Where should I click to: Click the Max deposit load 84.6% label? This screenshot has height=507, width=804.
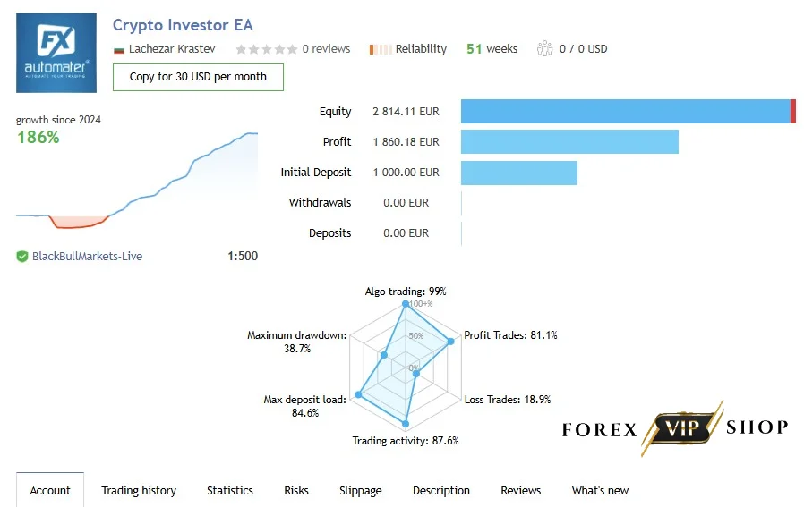[305, 406]
